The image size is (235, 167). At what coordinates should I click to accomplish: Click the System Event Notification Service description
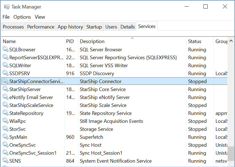pos(116,161)
